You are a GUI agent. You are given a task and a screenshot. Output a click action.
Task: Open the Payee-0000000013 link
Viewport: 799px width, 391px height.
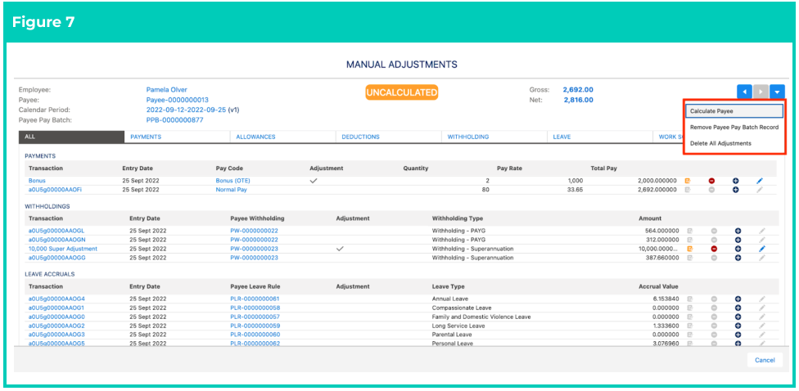[178, 100]
